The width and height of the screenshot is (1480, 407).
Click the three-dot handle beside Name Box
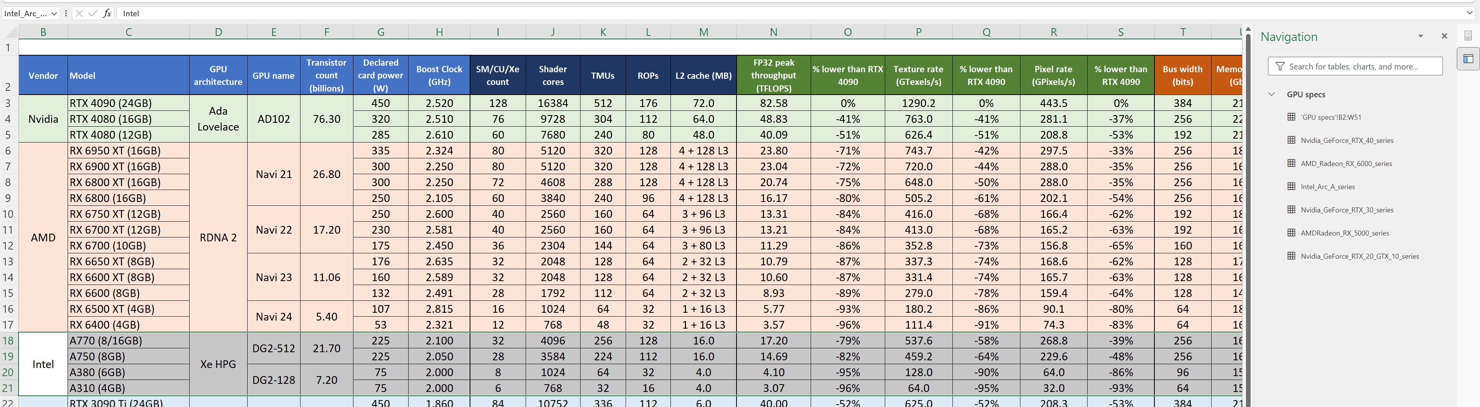(x=66, y=13)
